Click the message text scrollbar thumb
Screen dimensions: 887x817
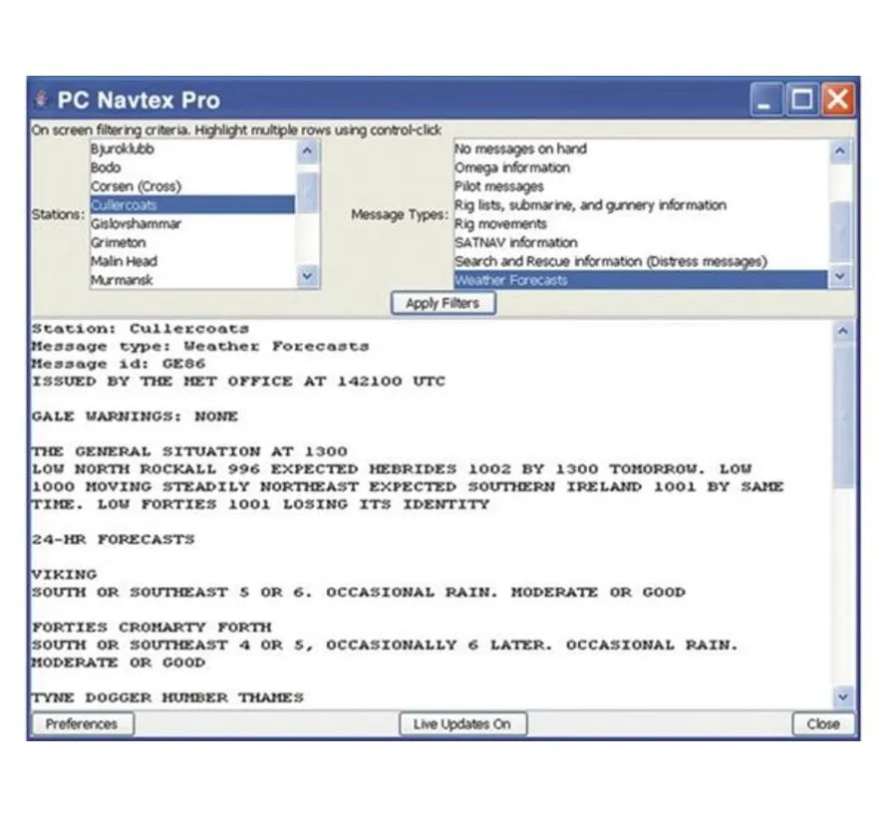843,415
